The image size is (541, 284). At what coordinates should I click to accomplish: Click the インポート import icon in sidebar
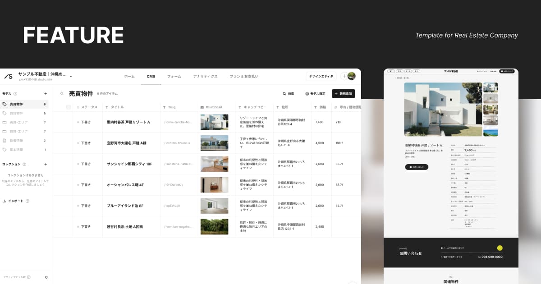tap(5, 200)
